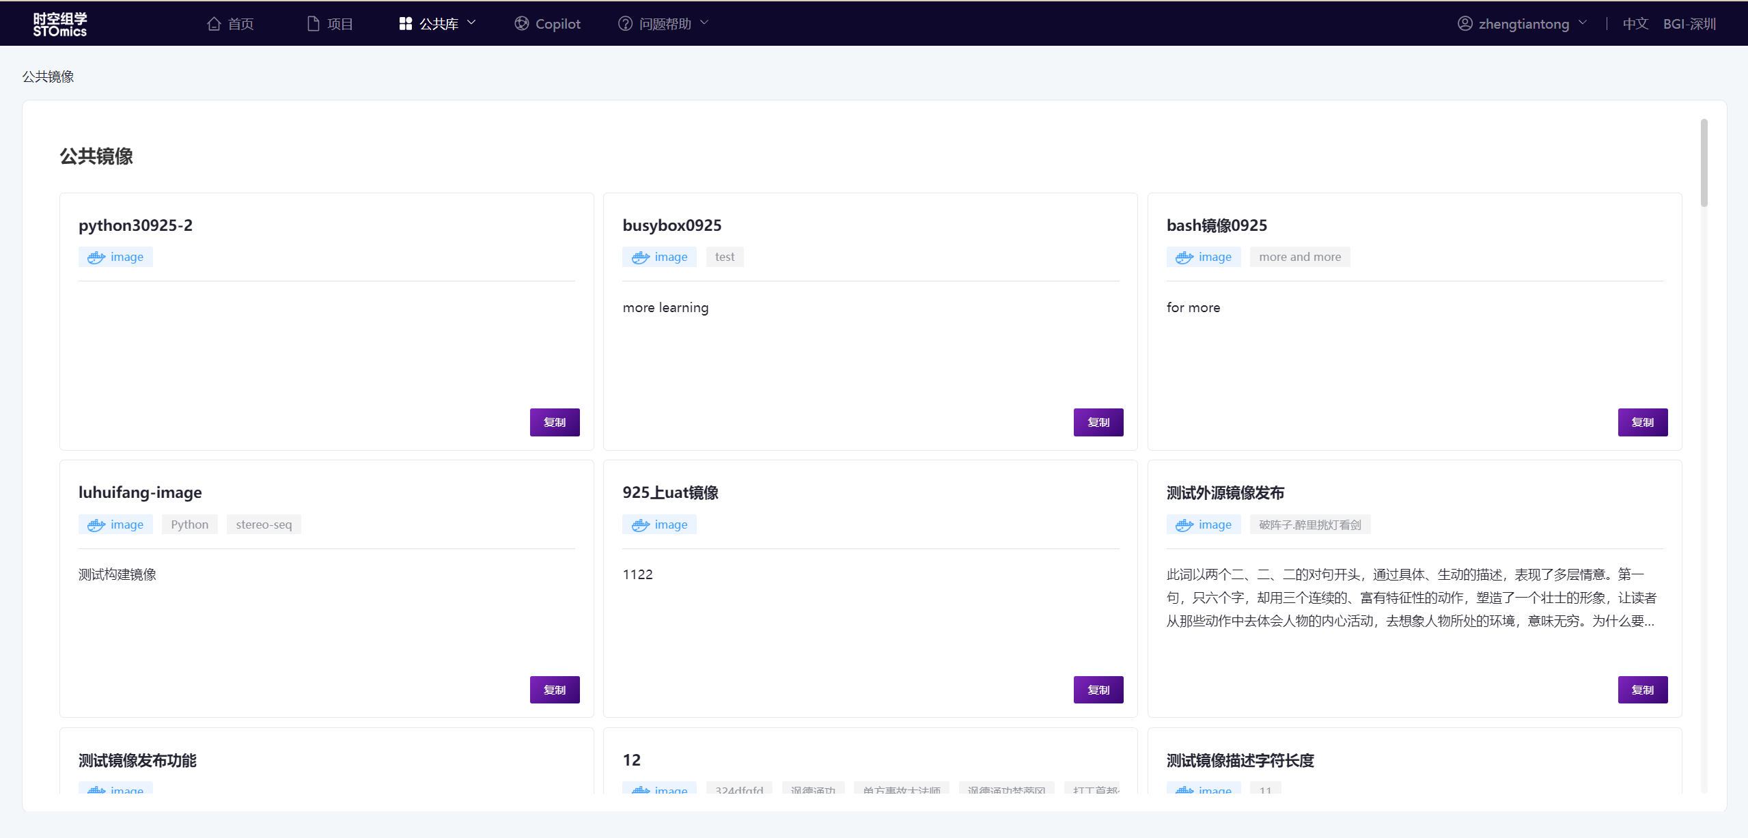This screenshot has width=1748, height=838.
Task: Click the stereo-seq tag
Action: tap(264, 525)
